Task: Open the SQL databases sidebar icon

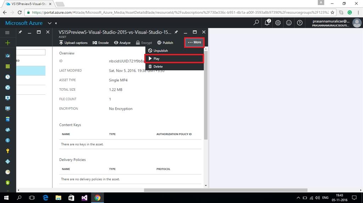Action: click(8, 119)
